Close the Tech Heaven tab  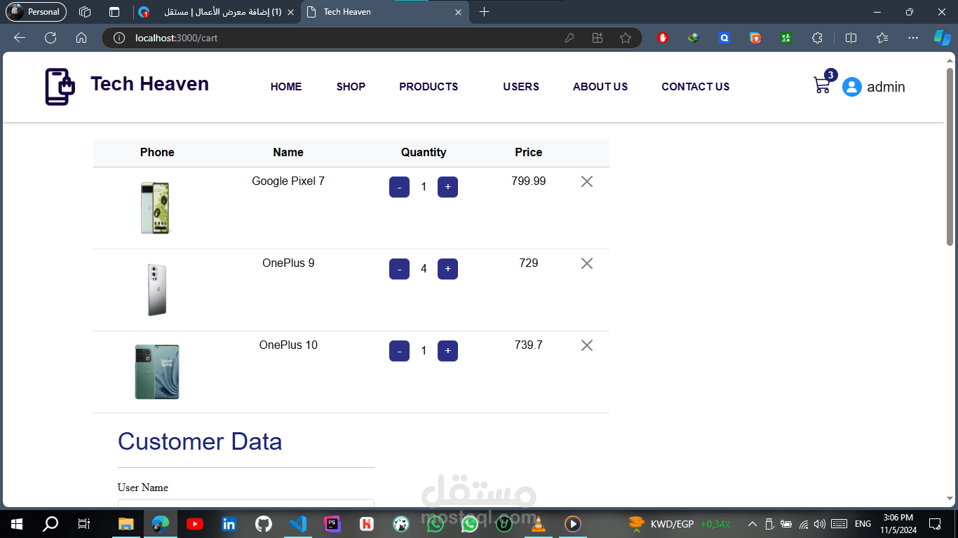pos(459,12)
